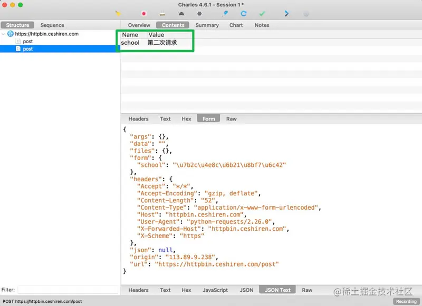Select response JSON tab
This screenshot has height=306, width=422.
pyautogui.click(x=246, y=290)
